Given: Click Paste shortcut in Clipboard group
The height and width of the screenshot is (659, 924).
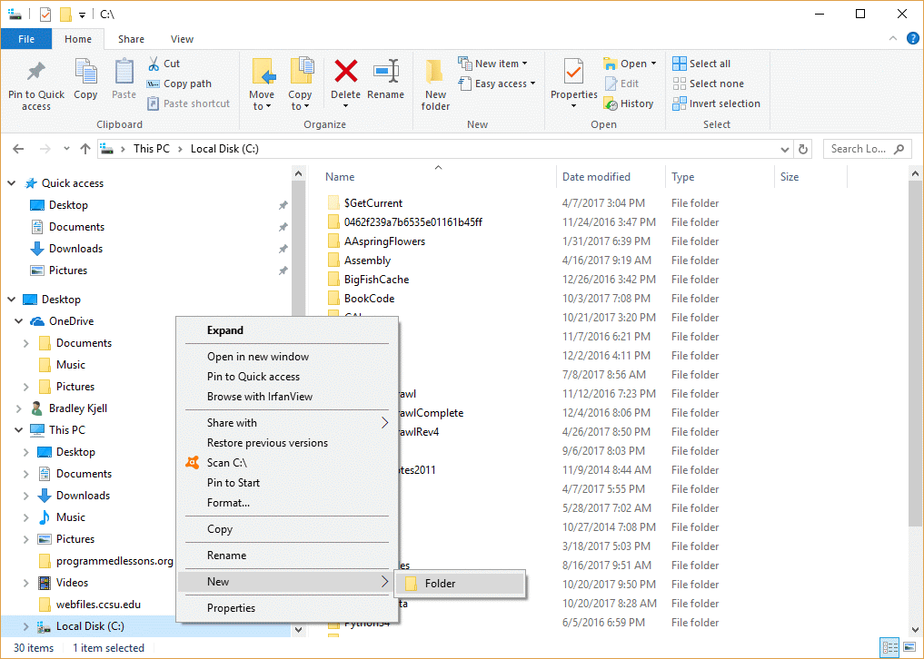Looking at the screenshot, I should coord(189,103).
